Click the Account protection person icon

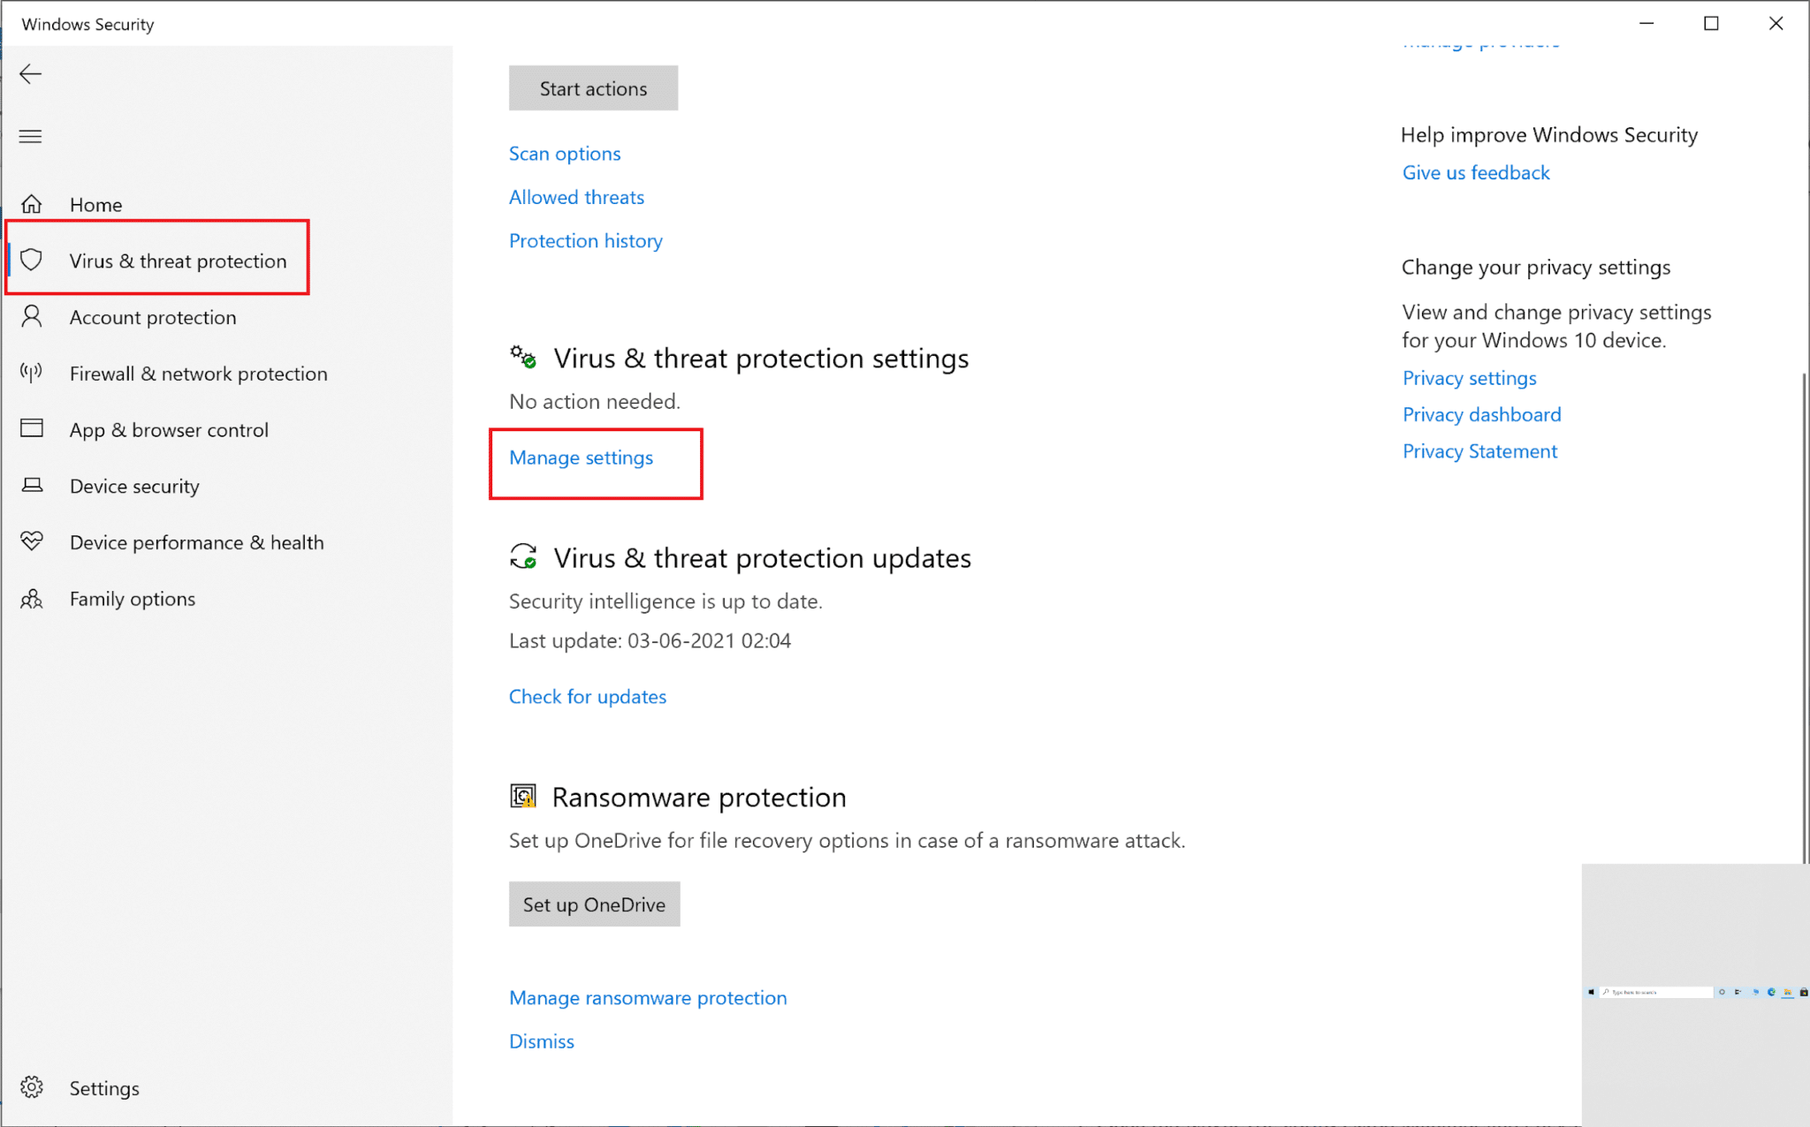32,317
